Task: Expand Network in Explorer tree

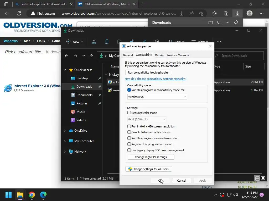Action: click(65, 152)
